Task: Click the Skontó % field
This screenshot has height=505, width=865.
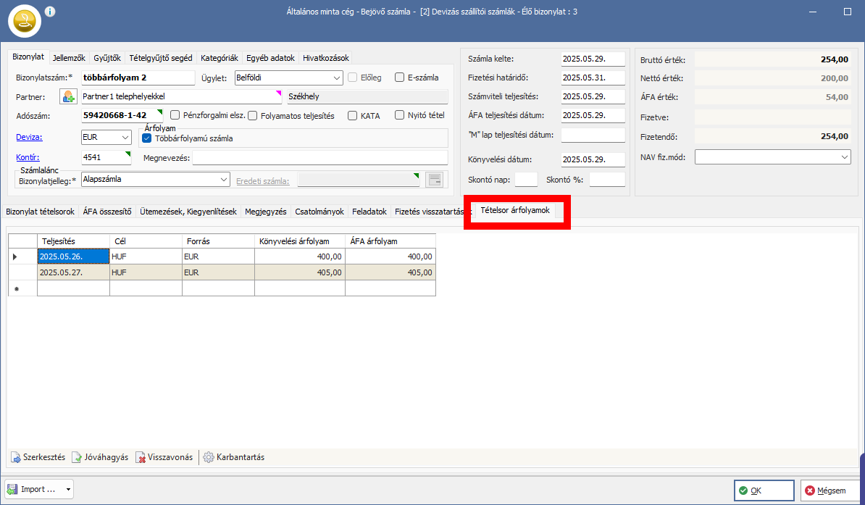Action: tap(607, 180)
